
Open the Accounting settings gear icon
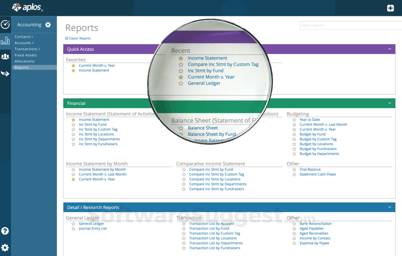click(48, 25)
